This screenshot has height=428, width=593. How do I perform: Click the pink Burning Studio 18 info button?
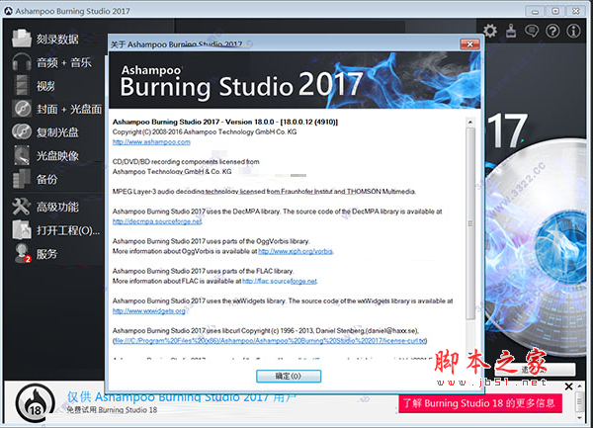[x=480, y=403]
